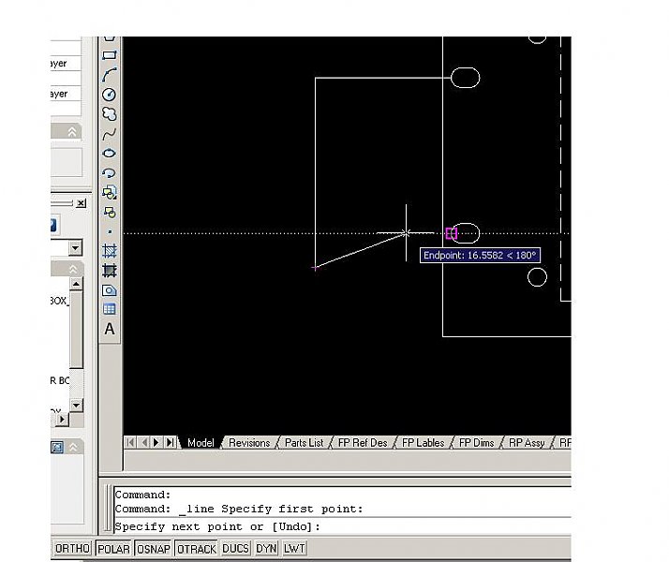Image resolution: width=669 pixels, height=562 pixels.
Task: Click the Endpoint snap marker square
Action: click(x=451, y=233)
